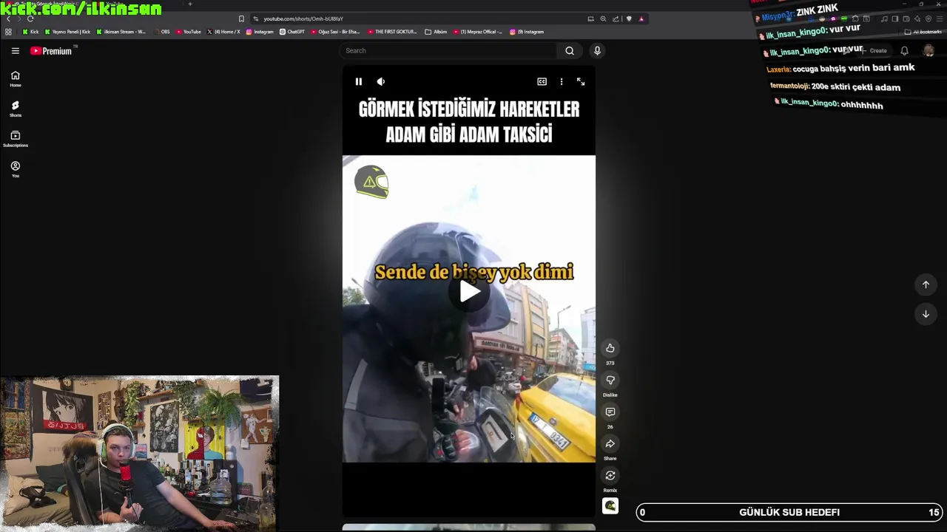Open Subscriptions in YouTube sidebar
Viewport: 947px width, 532px height.
(15, 139)
